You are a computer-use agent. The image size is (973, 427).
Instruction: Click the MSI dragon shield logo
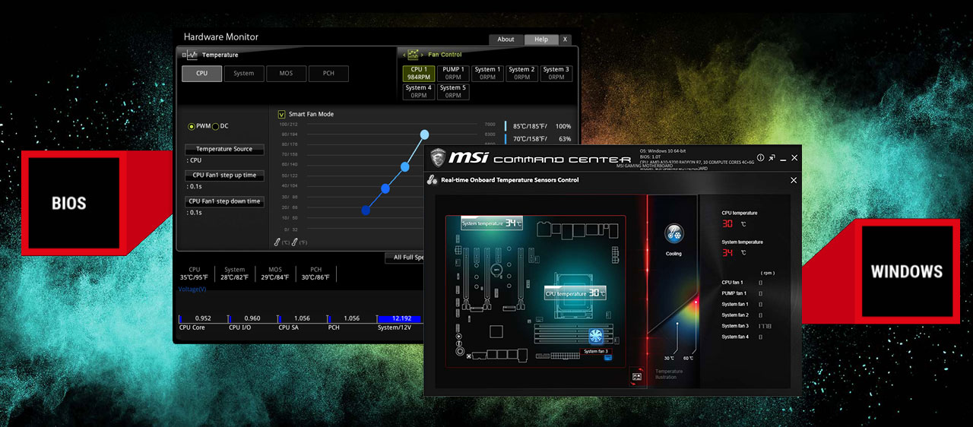point(437,158)
